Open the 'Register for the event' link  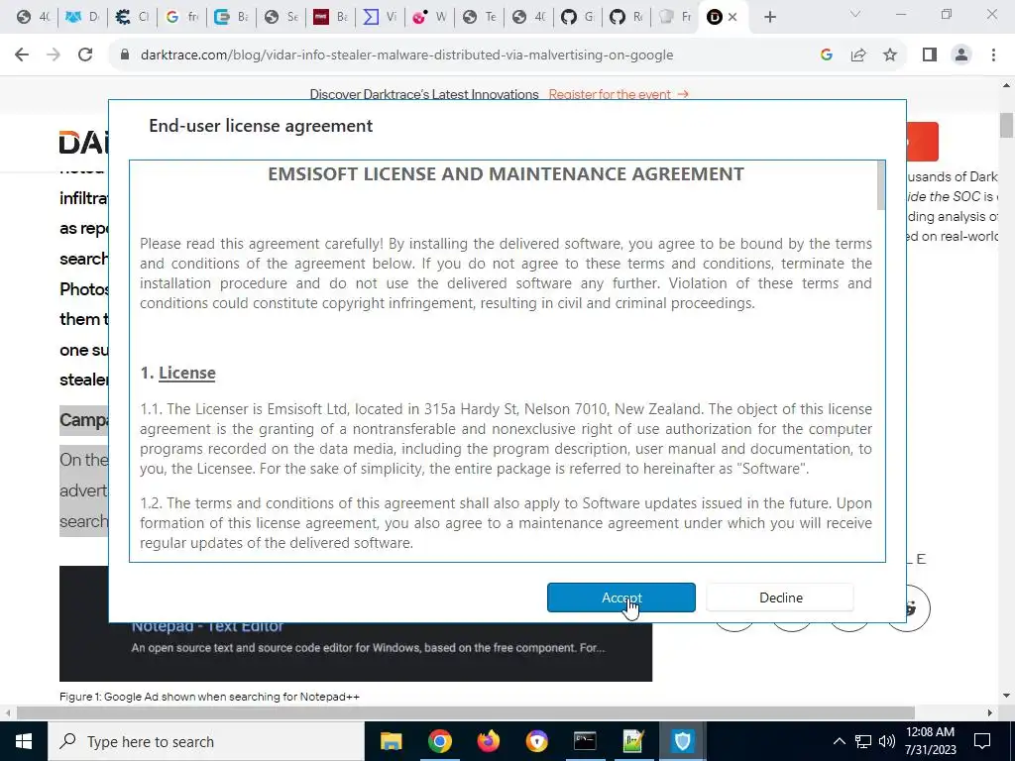[x=619, y=94]
